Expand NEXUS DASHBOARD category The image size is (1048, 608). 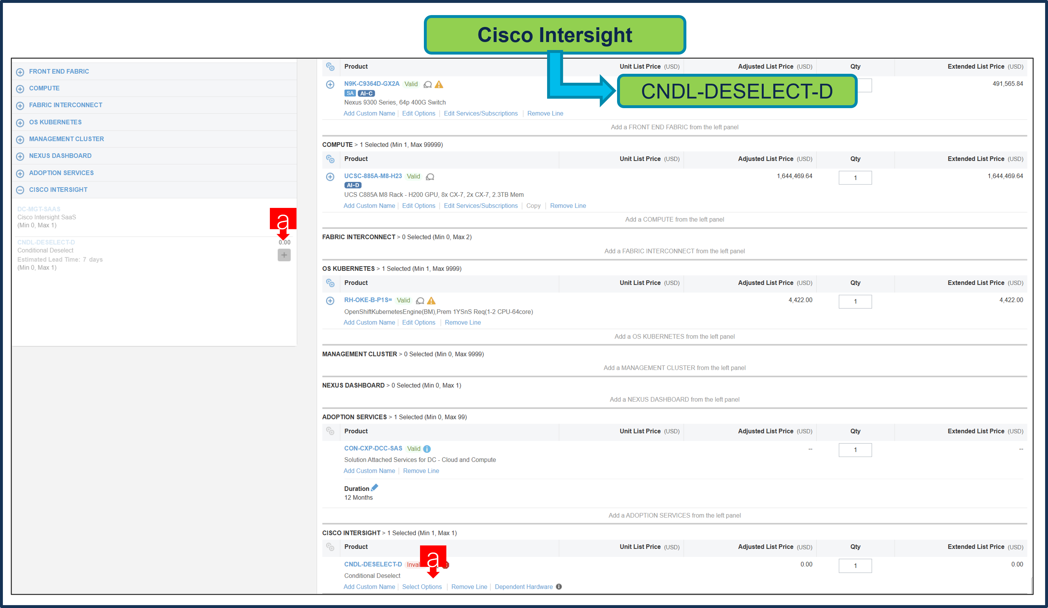point(20,156)
